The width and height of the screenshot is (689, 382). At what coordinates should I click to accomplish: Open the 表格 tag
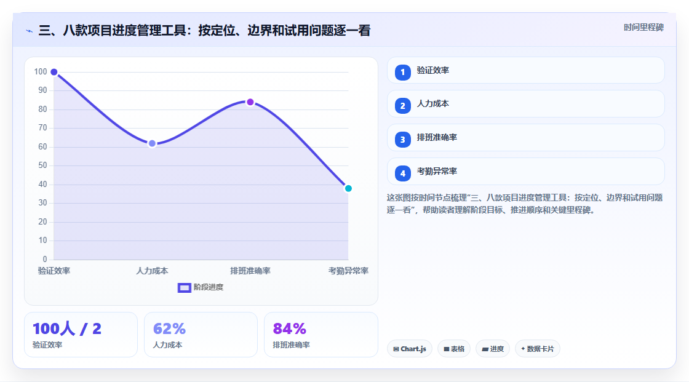click(454, 349)
